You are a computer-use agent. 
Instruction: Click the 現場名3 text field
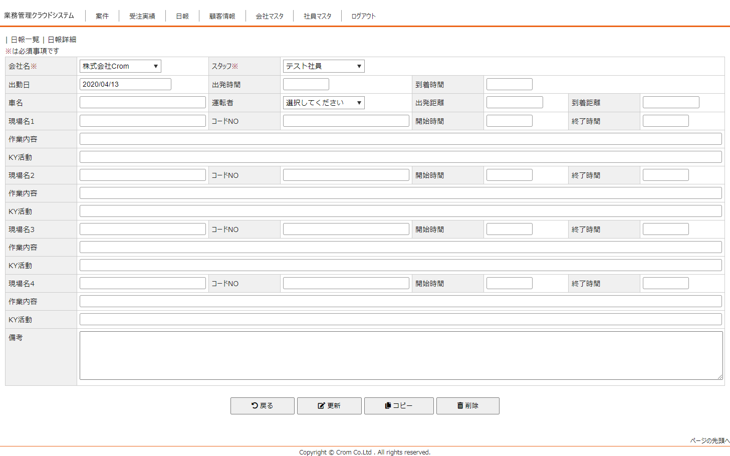(143, 229)
